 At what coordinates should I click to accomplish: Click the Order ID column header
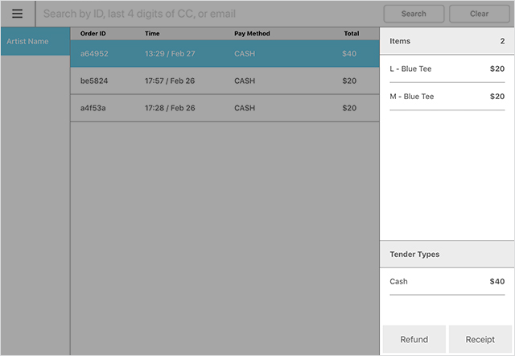point(93,34)
